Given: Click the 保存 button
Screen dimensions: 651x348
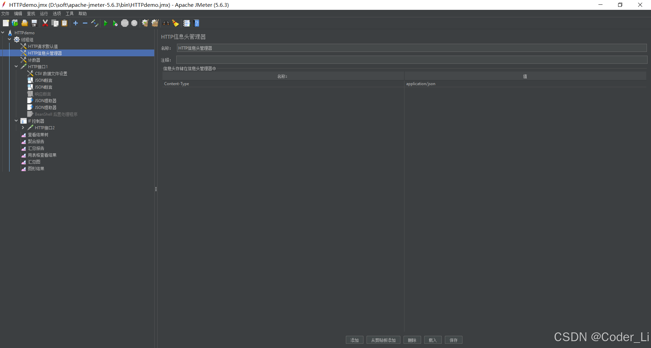Looking at the screenshot, I should click(454, 340).
